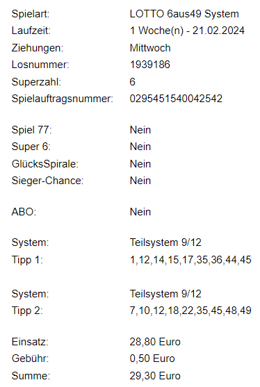
Task: Click the Gebühr amount 0,50 Euro
Action: (152, 359)
